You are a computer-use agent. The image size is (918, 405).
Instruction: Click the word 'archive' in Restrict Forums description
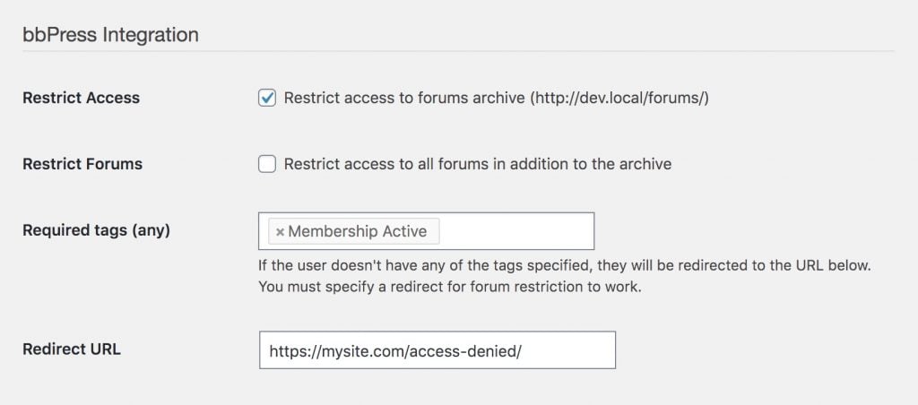click(645, 164)
